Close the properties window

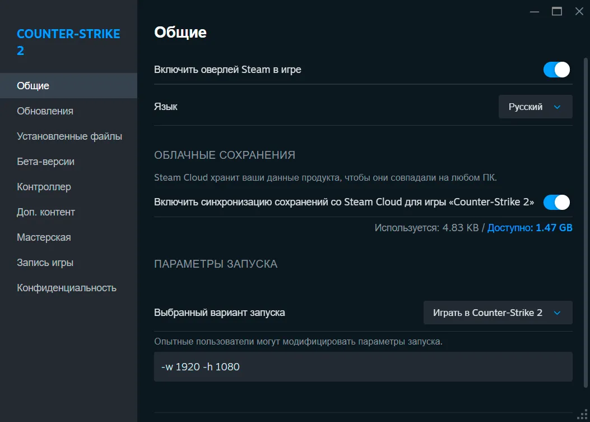[x=579, y=12]
